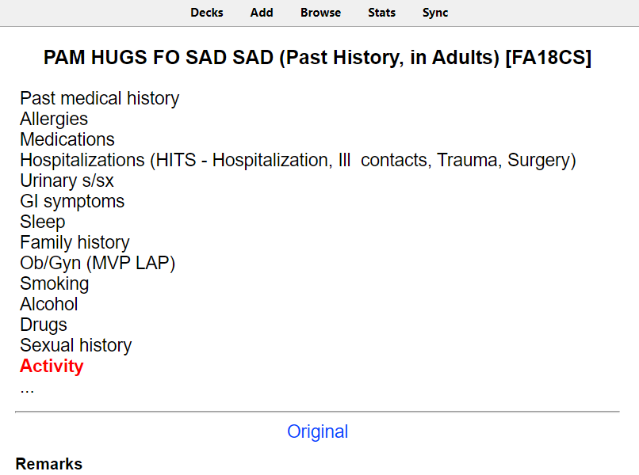The width and height of the screenshot is (639, 475).
Task: Click the Medications entry
Action: tap(67, 139)
